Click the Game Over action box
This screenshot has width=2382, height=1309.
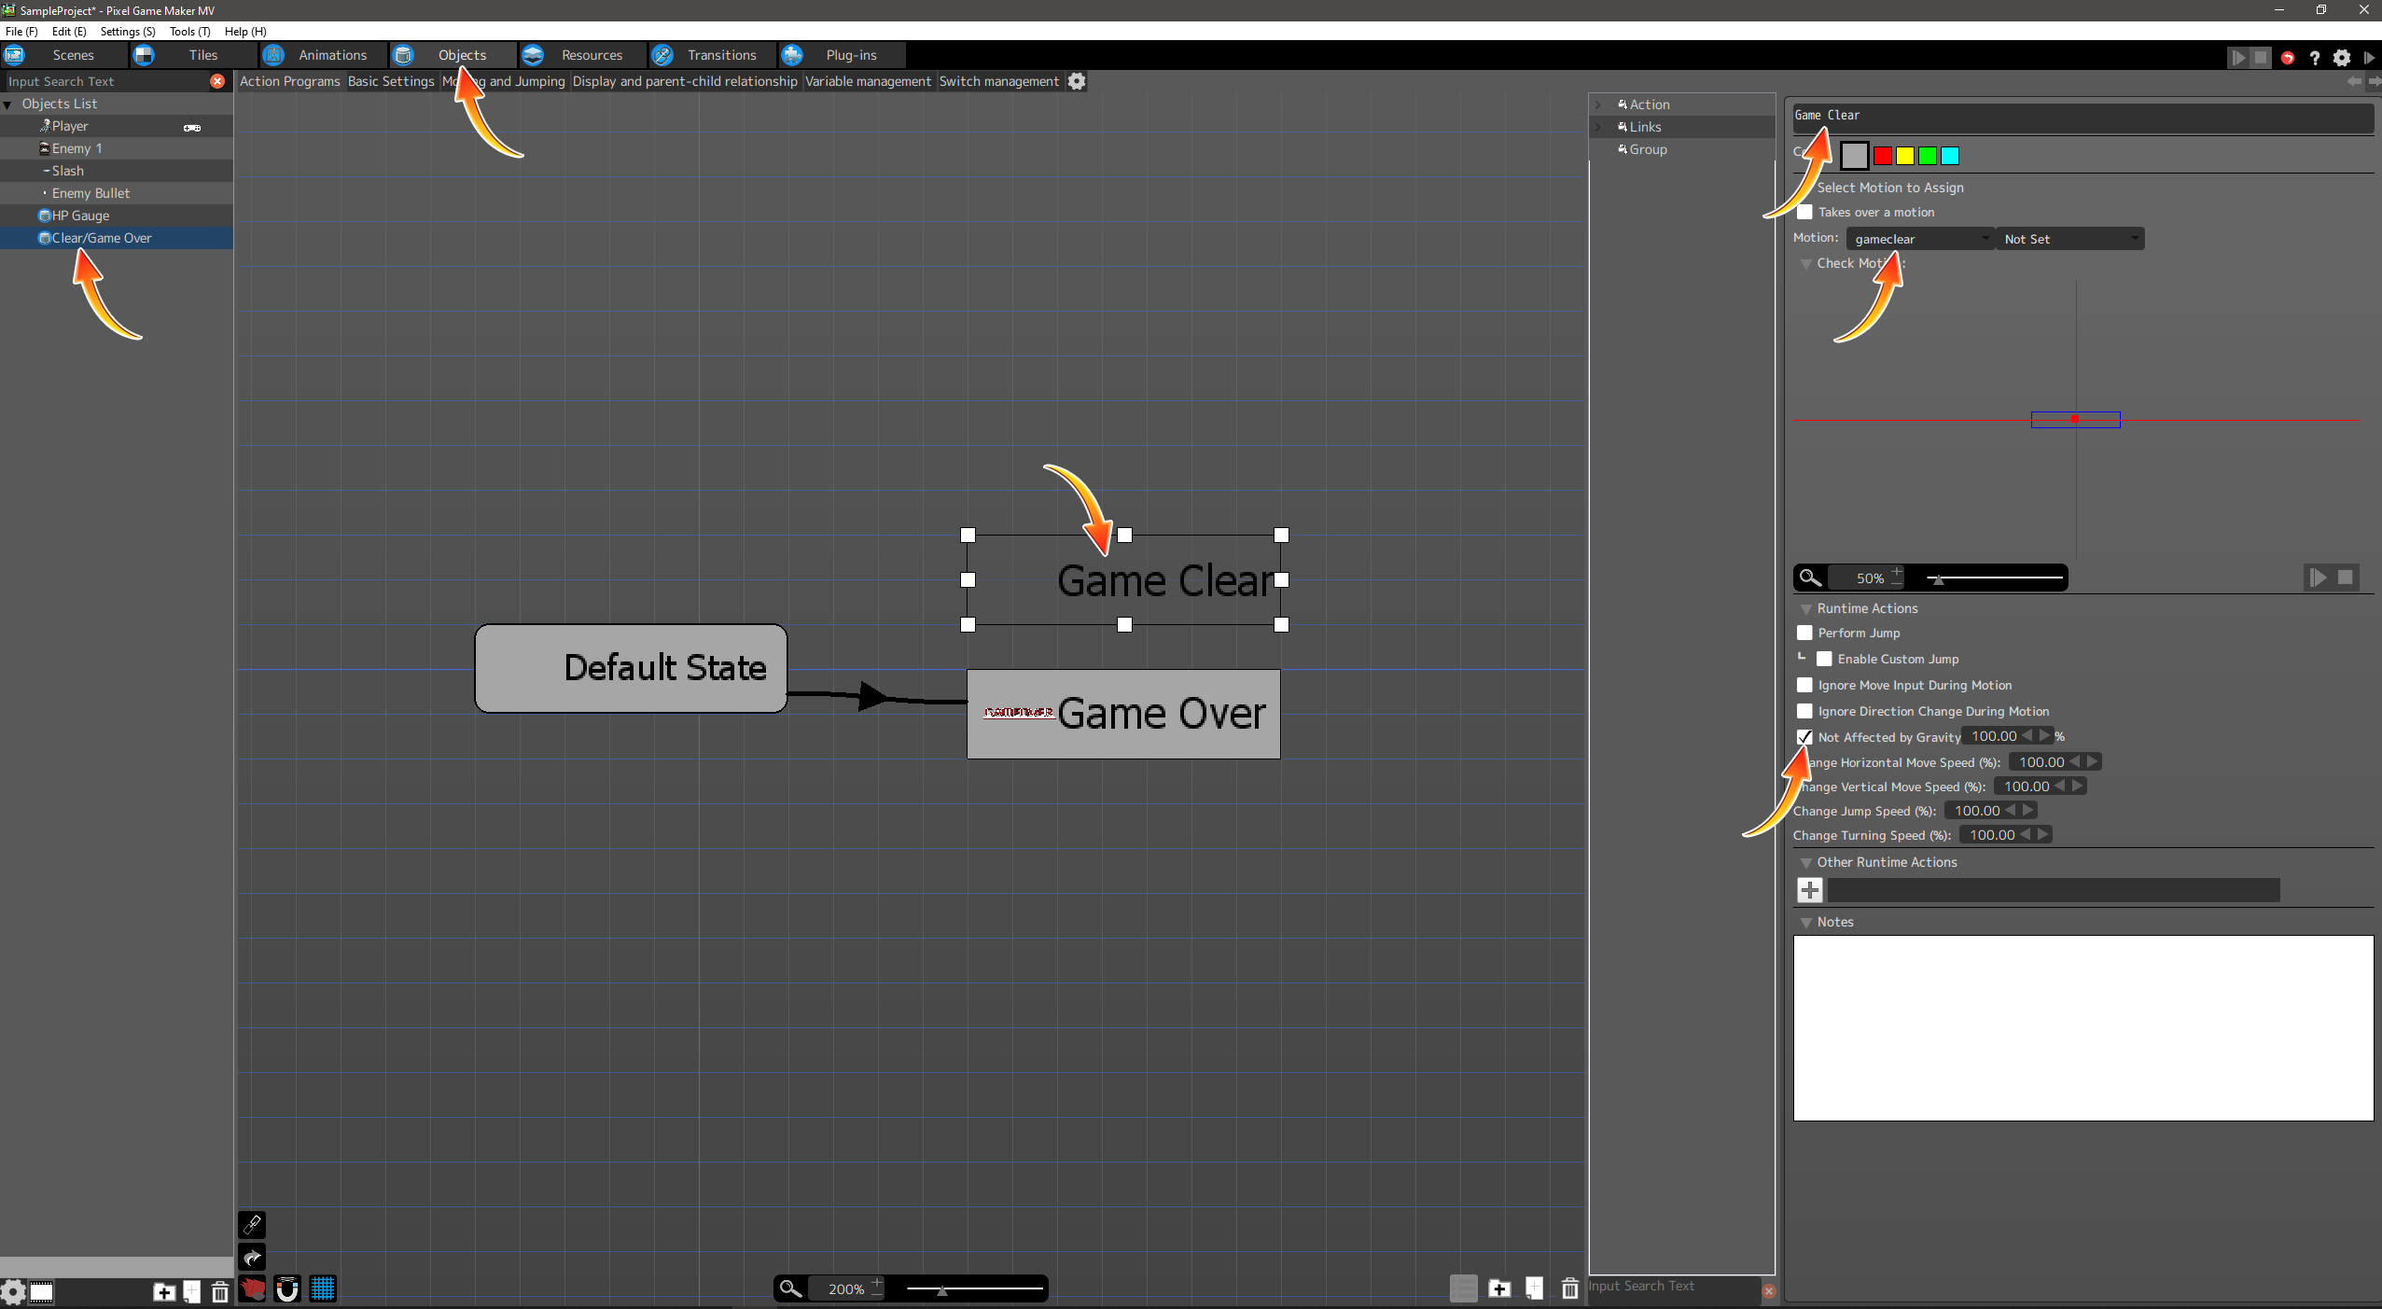pyautogui.click(x=1123, y=714)
